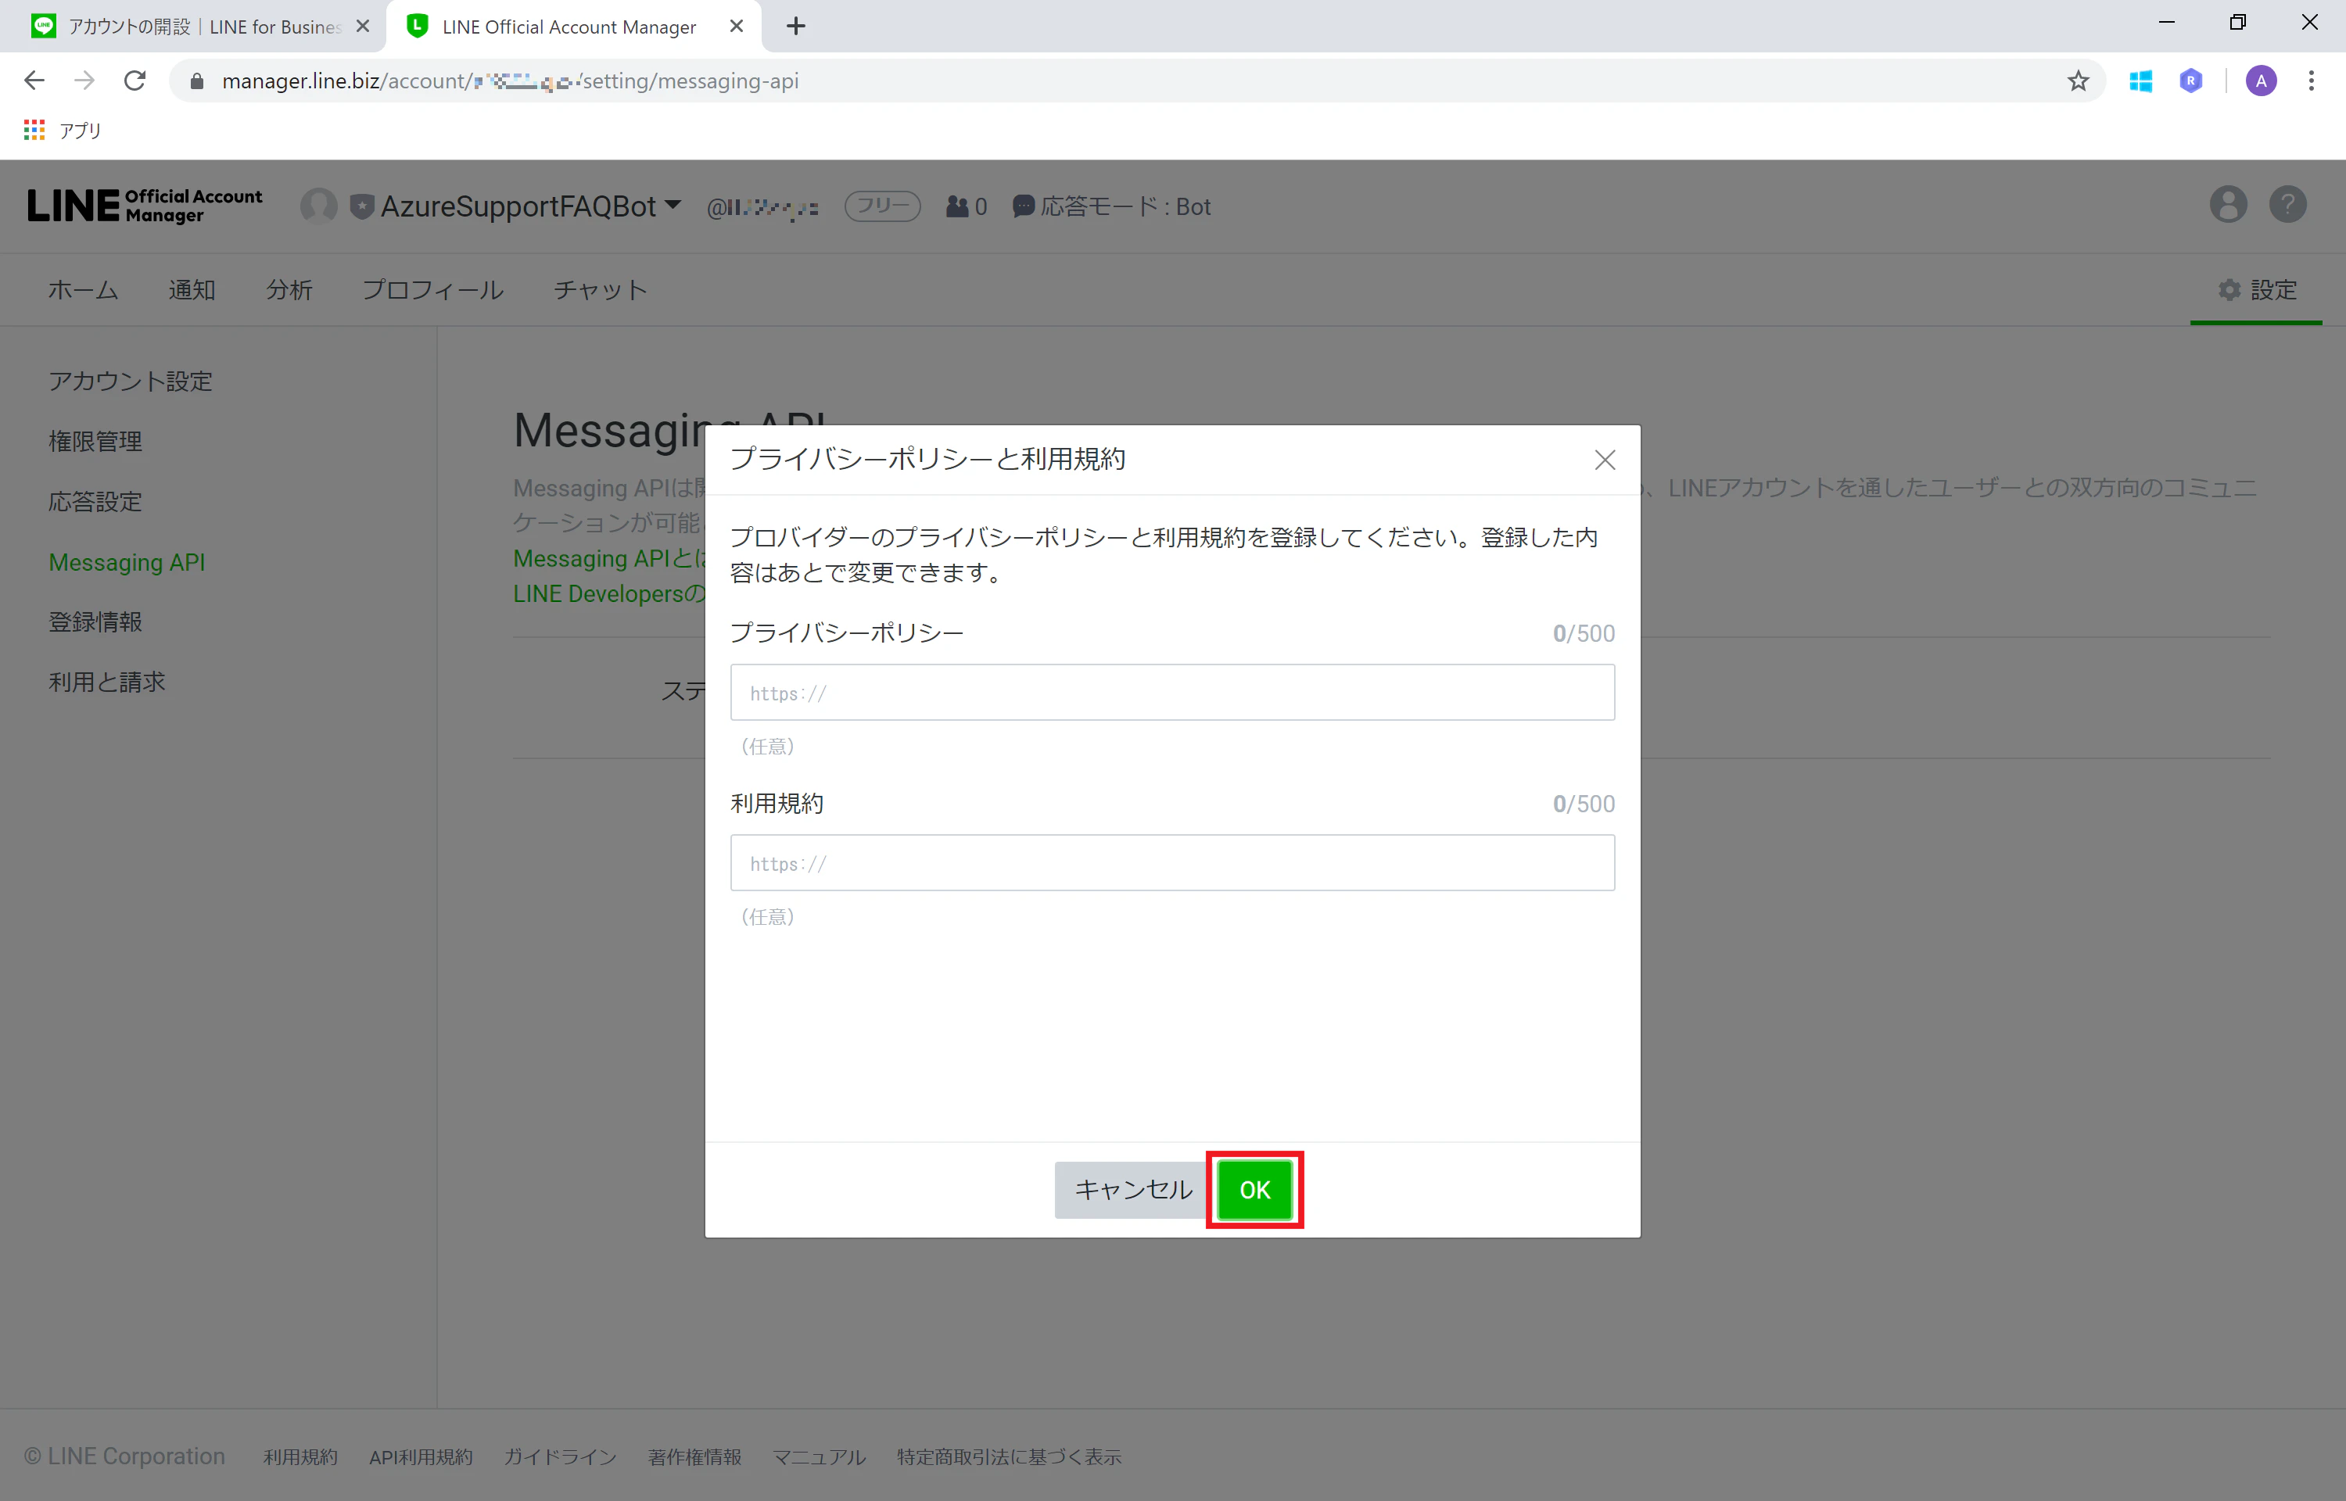Open Chrome profile avatar A
2346x1501 pixels.
pyautogui.click(x=2262, y=81)
